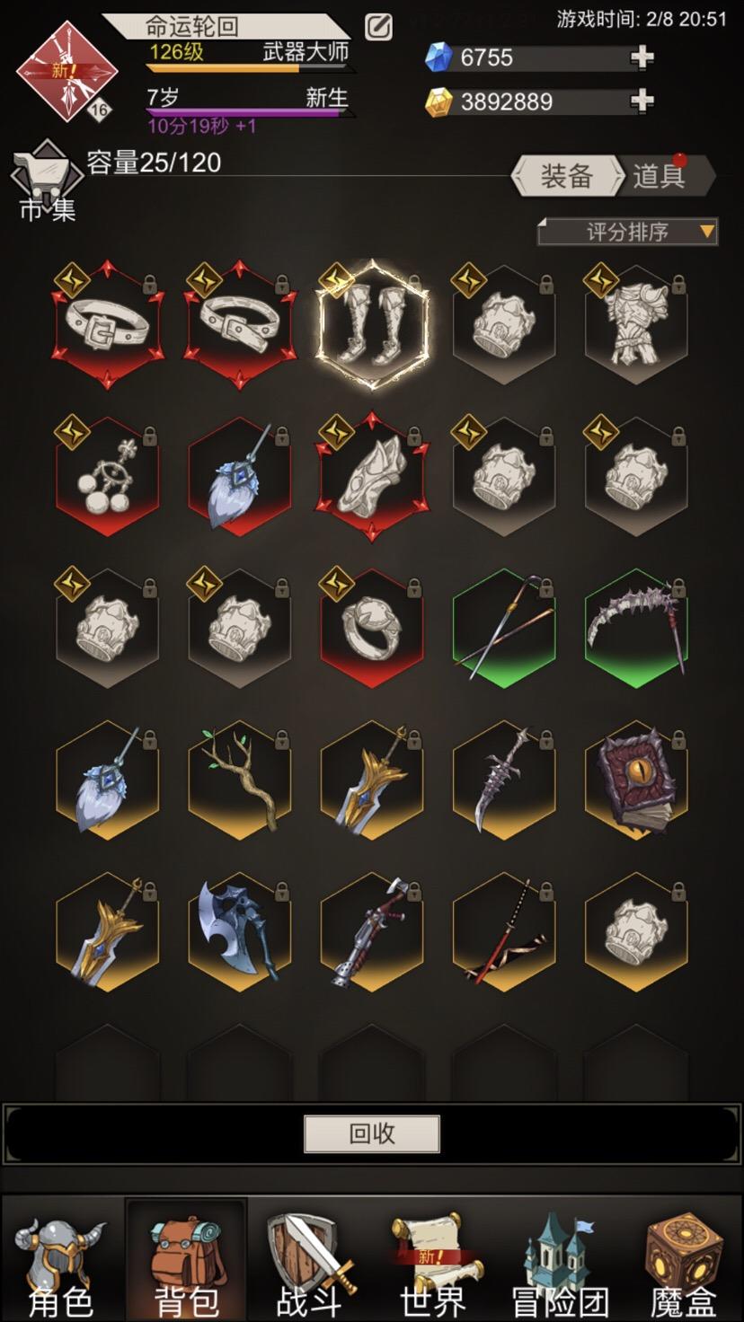Tap the red diamond character avatar

[66, 71]
